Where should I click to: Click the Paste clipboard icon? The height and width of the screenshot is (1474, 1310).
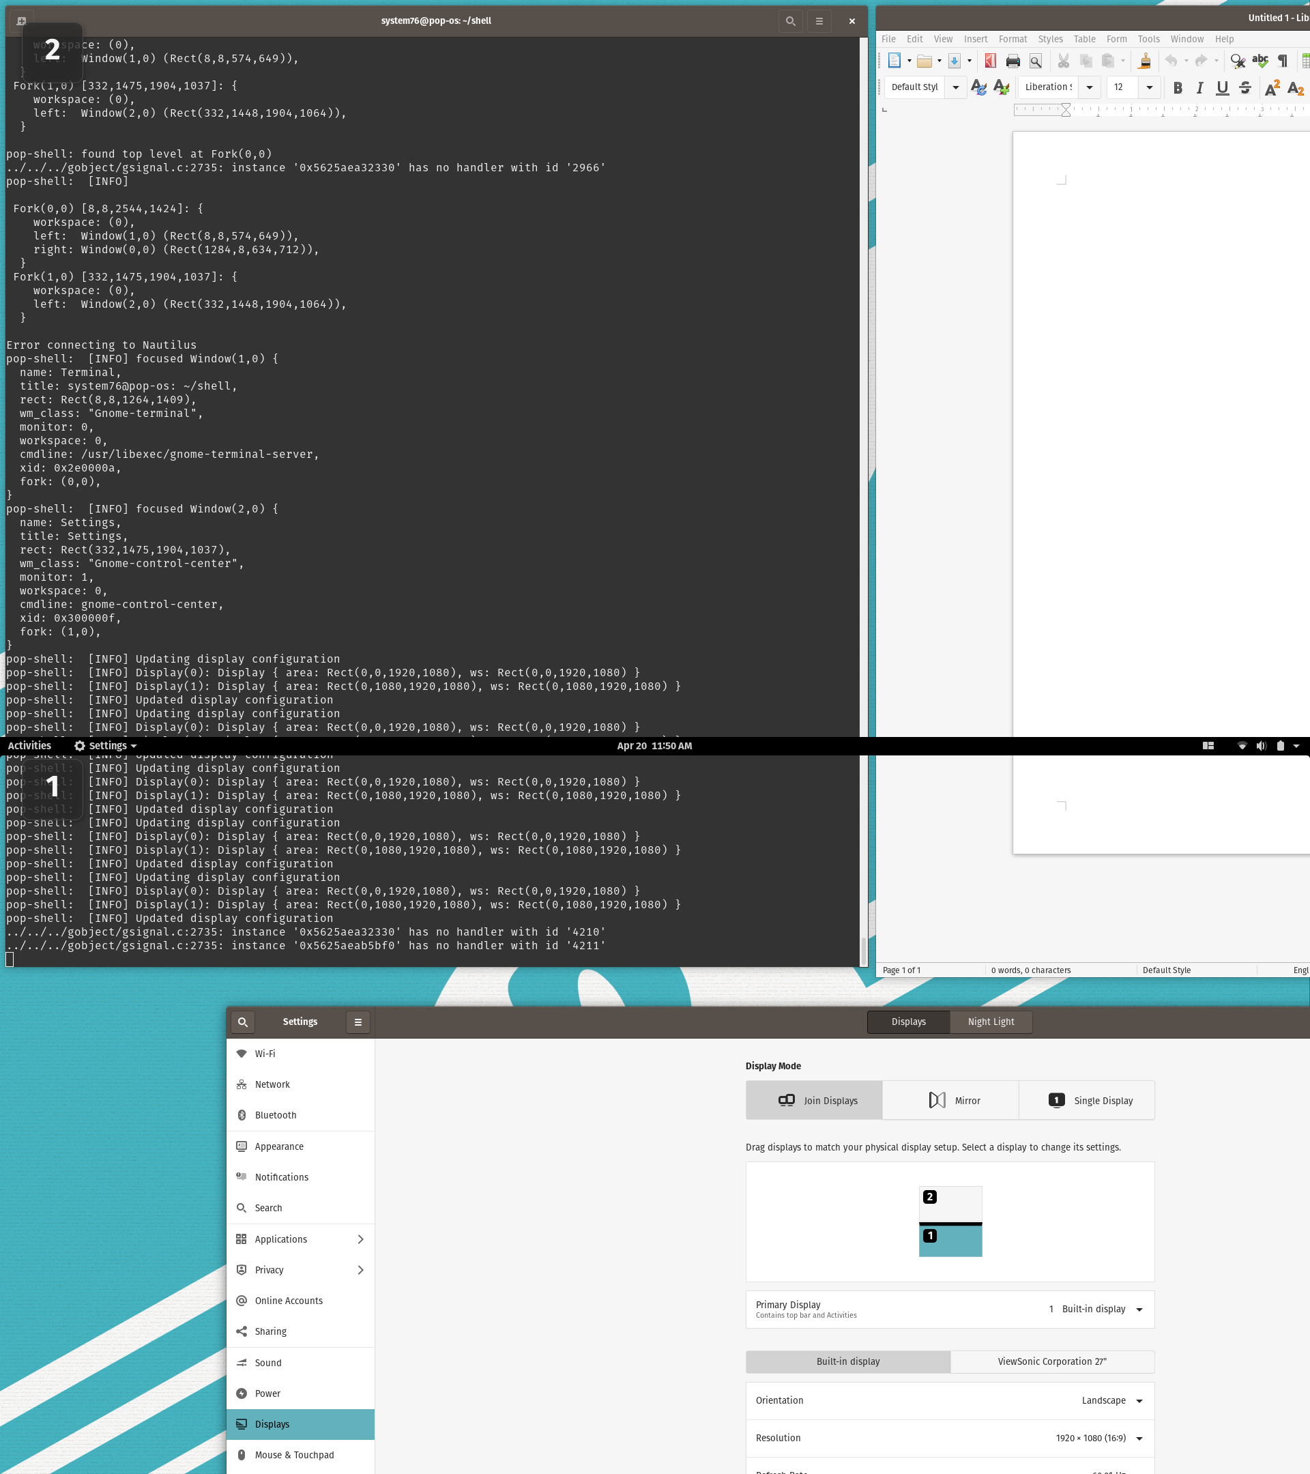pos(1108,61)
